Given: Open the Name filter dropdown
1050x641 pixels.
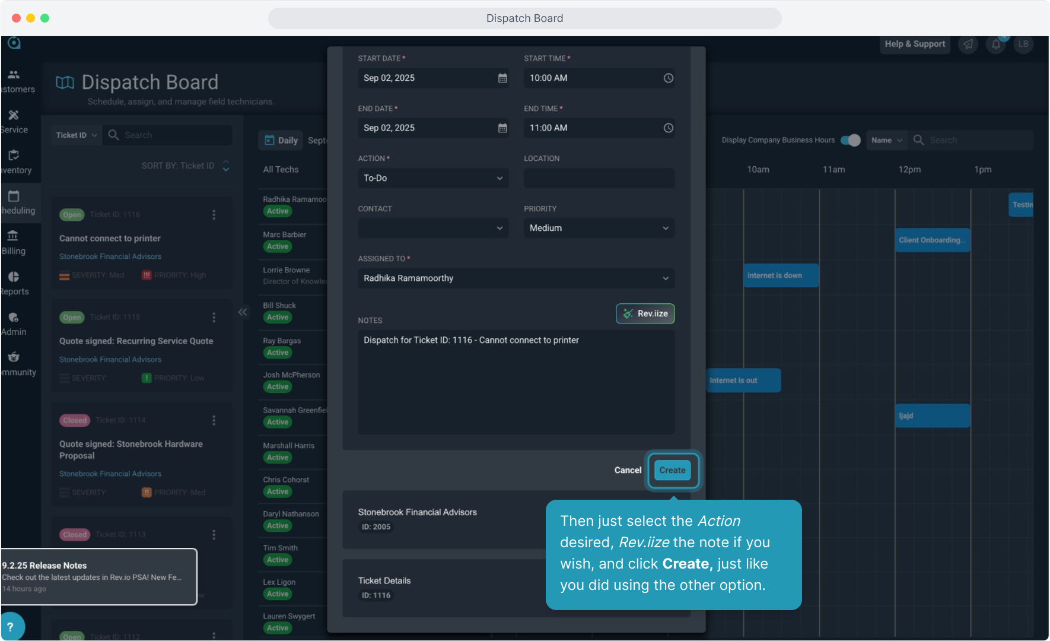Looking at the screenshot, I should (x=887, y=140).
